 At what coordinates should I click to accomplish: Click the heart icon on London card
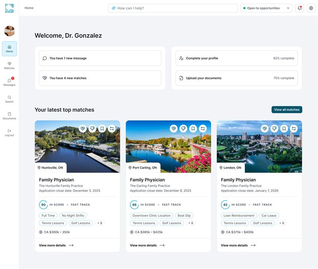click(x=265, y=128)
